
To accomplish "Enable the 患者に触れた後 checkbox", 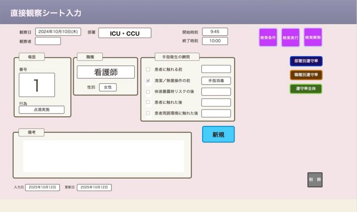I will pos(148,102).
